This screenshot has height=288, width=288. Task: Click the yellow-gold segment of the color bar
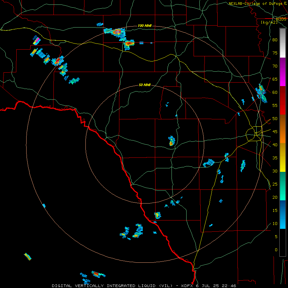tap(283, 157)
